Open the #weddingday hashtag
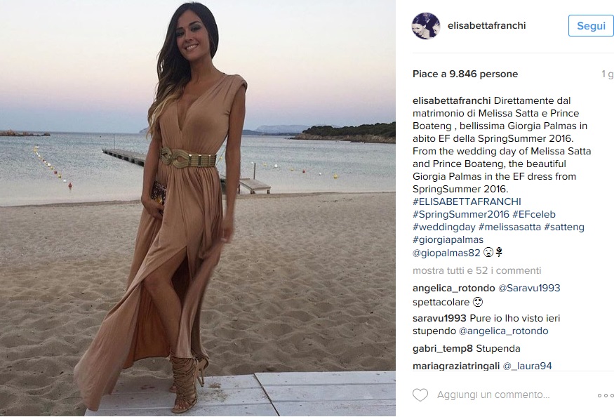Image resolution: width=614 pixels, height=417 pixels. pyautogui.click(x=443, y=227)
